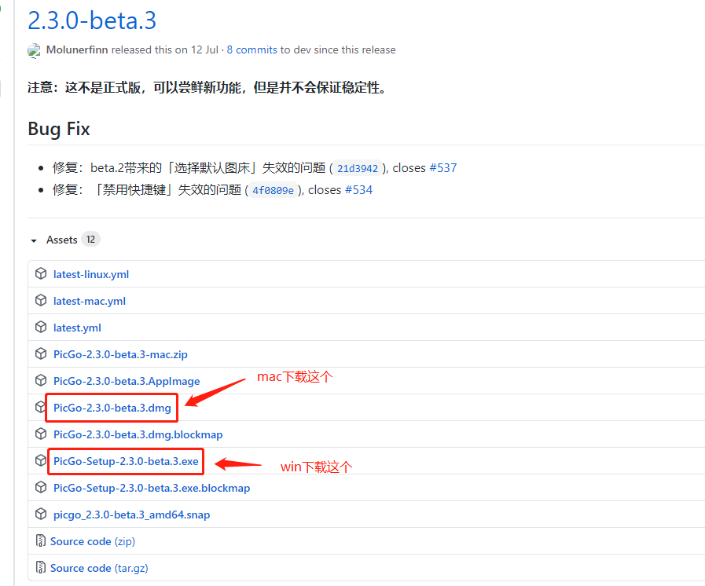
Task: Download PicGo-Setup-2.3.0-beta.3.exe for Windows
Action: 126,461
